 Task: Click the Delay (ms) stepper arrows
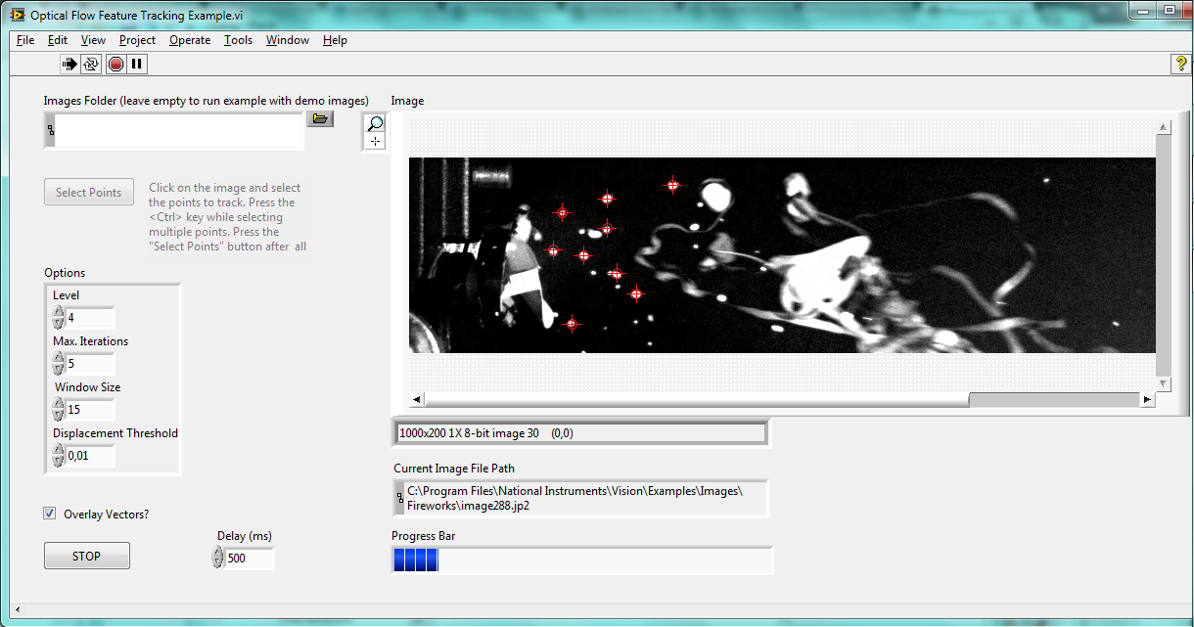tap(217, 559)
